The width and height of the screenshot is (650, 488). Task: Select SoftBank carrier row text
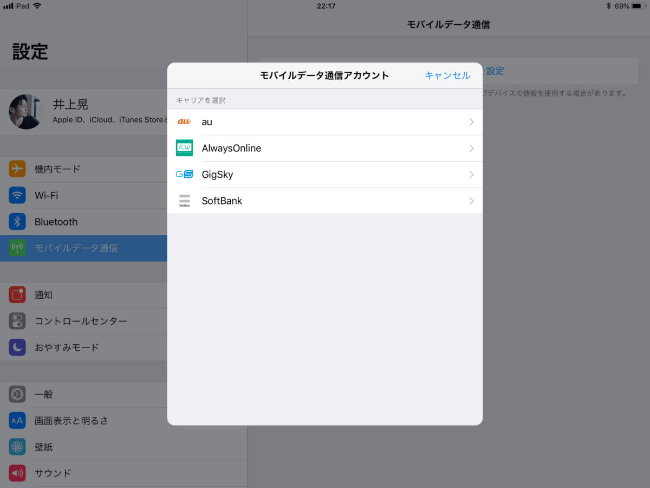point(222,201)
